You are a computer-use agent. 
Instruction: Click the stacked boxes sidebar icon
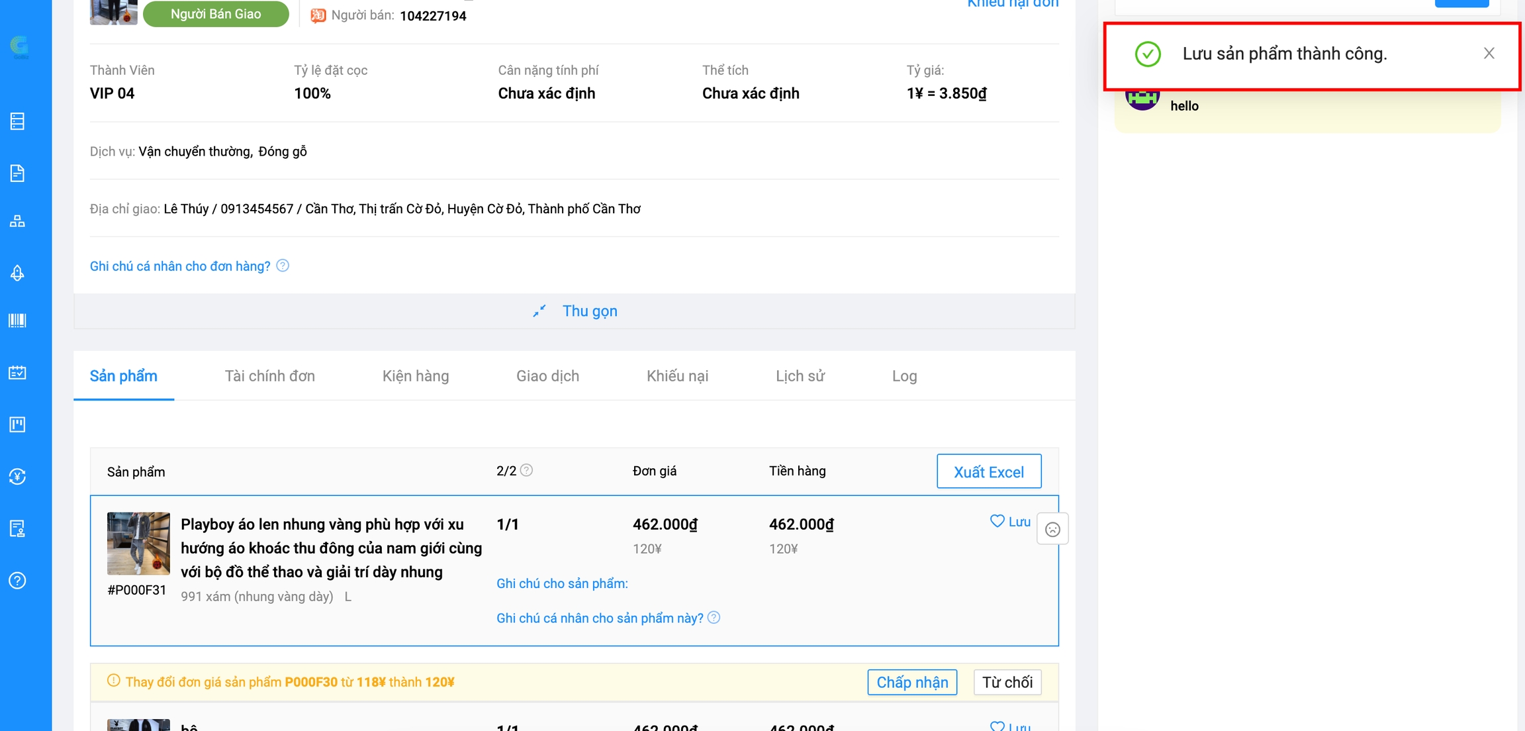point(17,221)
